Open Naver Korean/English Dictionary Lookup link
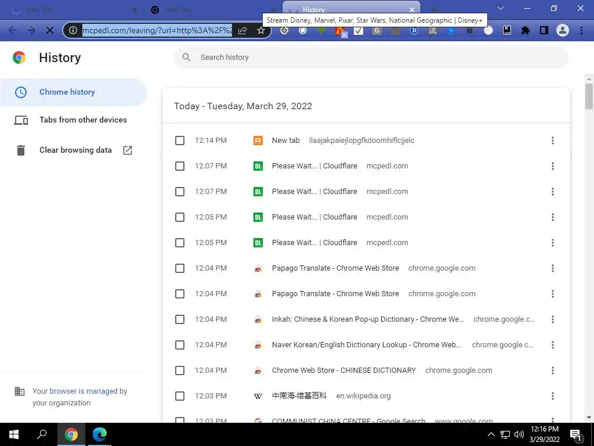Viewport: 594px width, 446px height. [x=367, y=345]
